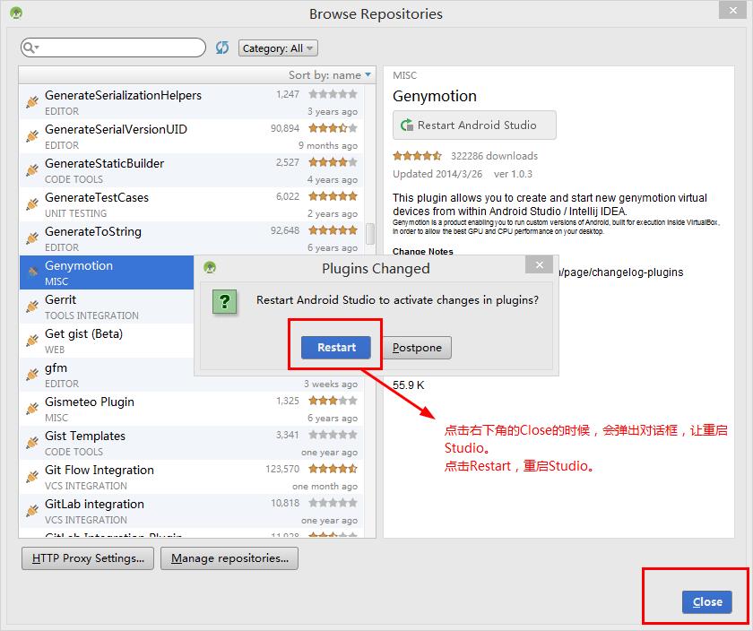Click the gfm plugin icon
Screen dimensions: 753x631
[x=32, y=375]
